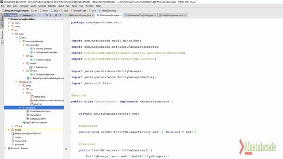The image size is (283, 159).
Task: Expand the .mvn folder
Action: point(9,26)
